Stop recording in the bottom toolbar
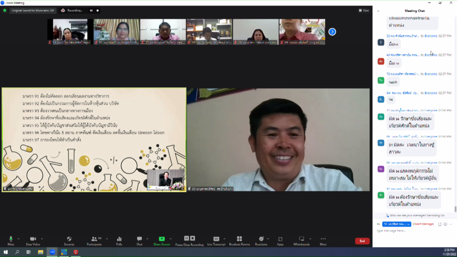Image resolution: width=457 pixels, height=257 pixels. click(192, 238)
